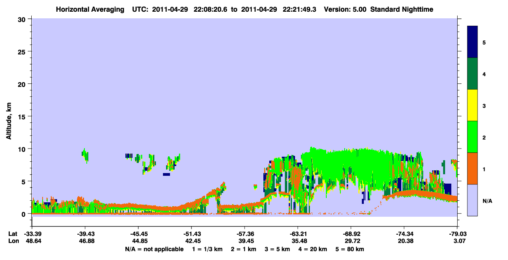Click the lavender N/A legend swatch

(x=472, y=200)
